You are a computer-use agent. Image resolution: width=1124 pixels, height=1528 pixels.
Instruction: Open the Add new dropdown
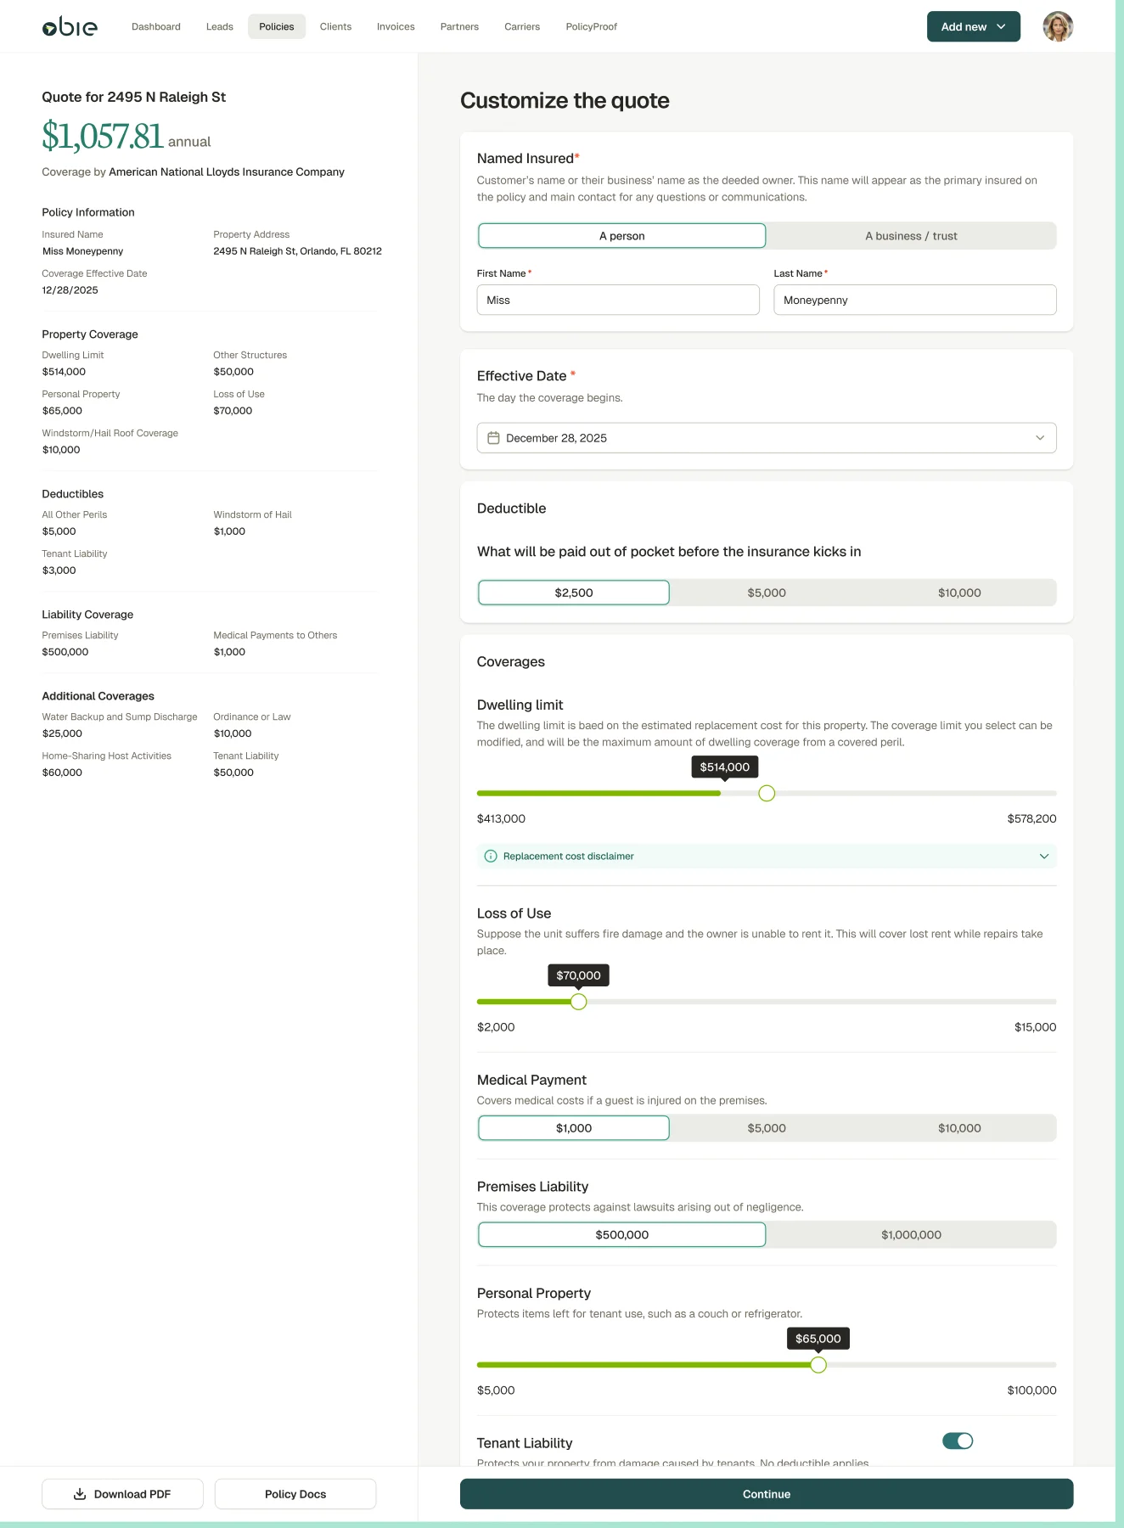tap(974, 26)
